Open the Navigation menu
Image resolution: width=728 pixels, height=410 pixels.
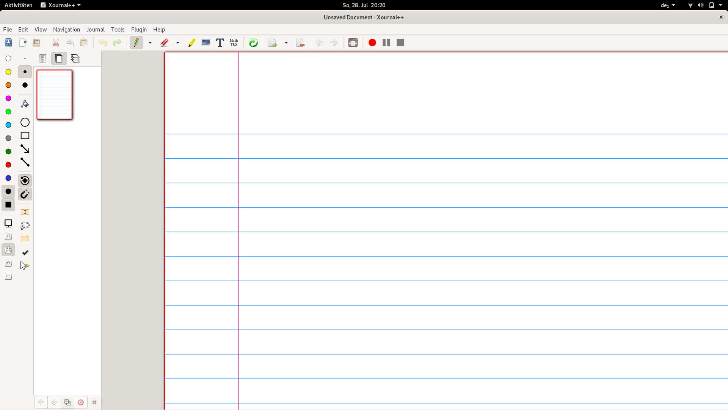66,29
